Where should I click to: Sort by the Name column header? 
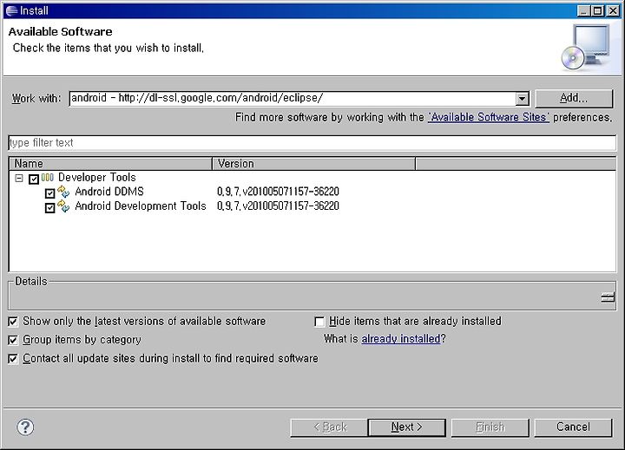coord(111,164)
